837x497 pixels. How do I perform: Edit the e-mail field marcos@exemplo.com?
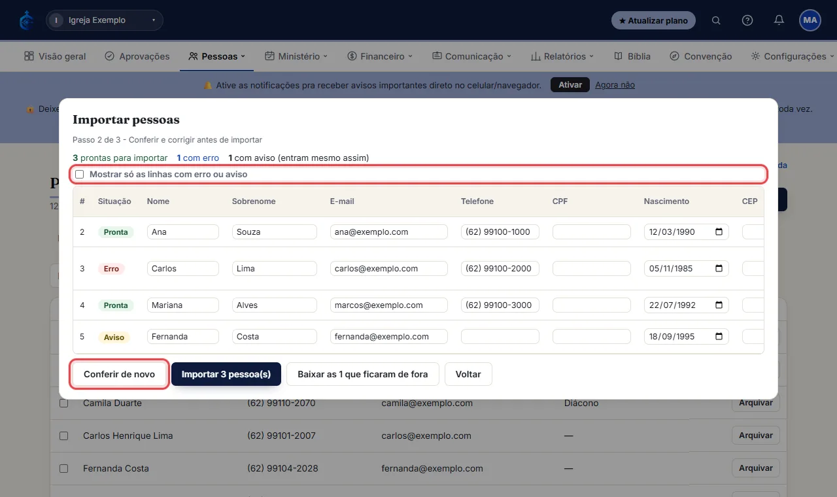(389, 305)
